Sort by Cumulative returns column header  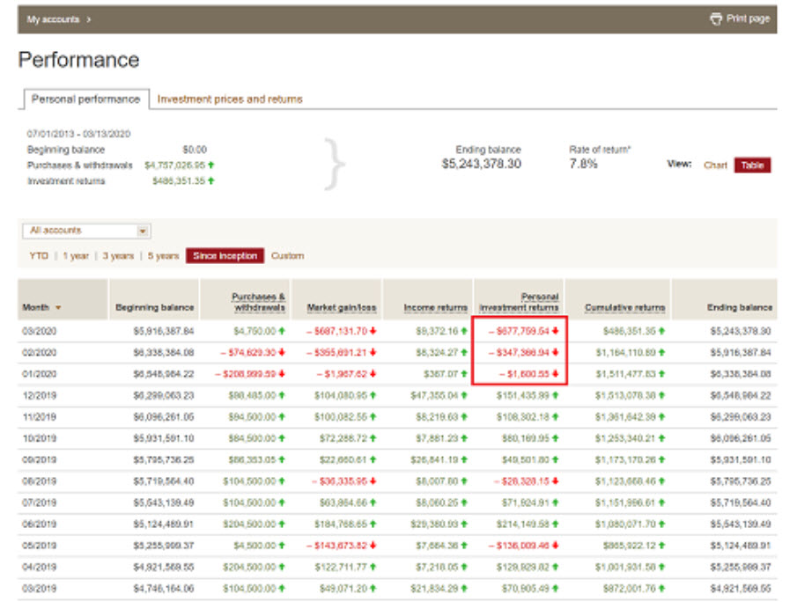[x=625, y=308]
